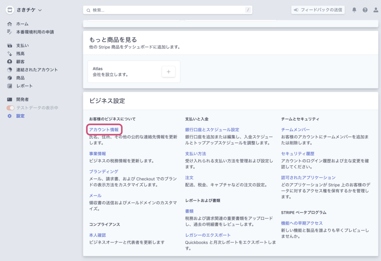
Task: Click the 顧客 person icon in sidebar
Action: pyautogui.click(x=10, y=62)
